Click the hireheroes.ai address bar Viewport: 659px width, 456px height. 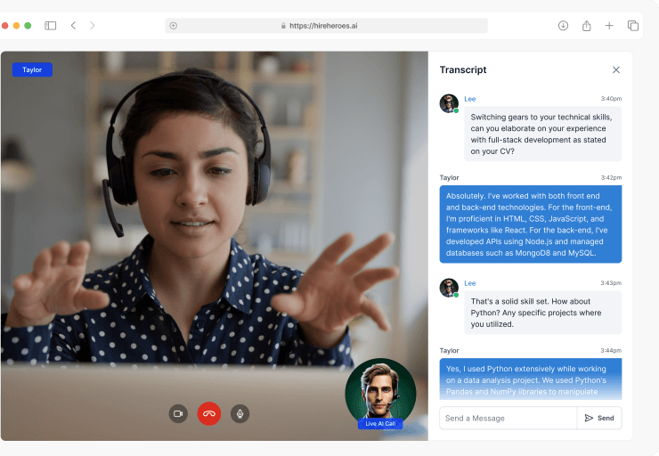326,26
